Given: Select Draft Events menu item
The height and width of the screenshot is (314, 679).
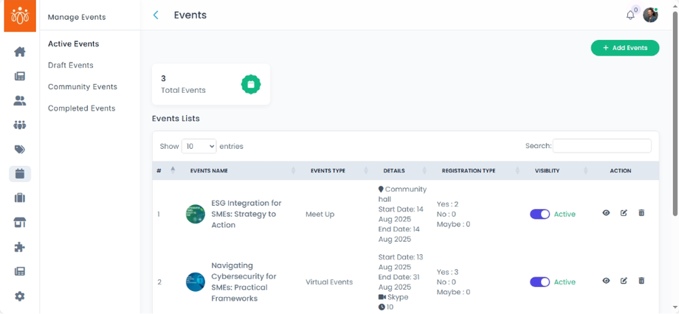Looking at the screenshot, I should click(x=71, y=66).
